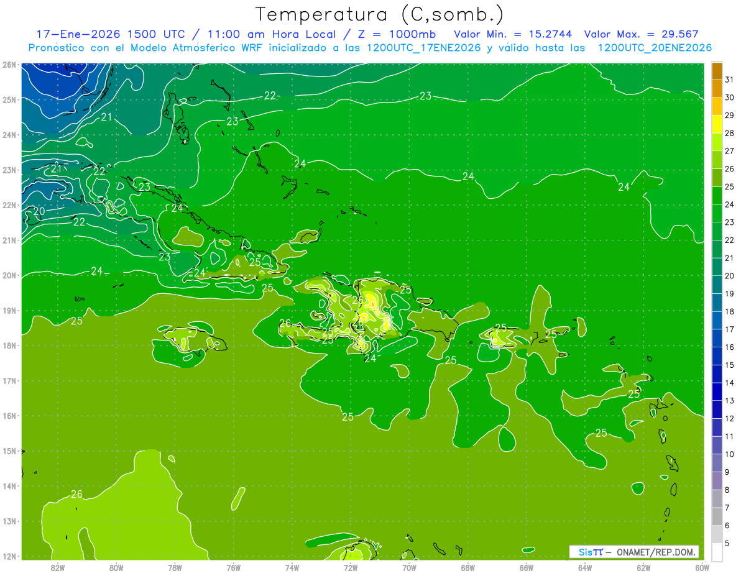Select the 'Valor Max. = 29.567' text
The width and height of the screenshot is (746, 576).
click(641, 34)
